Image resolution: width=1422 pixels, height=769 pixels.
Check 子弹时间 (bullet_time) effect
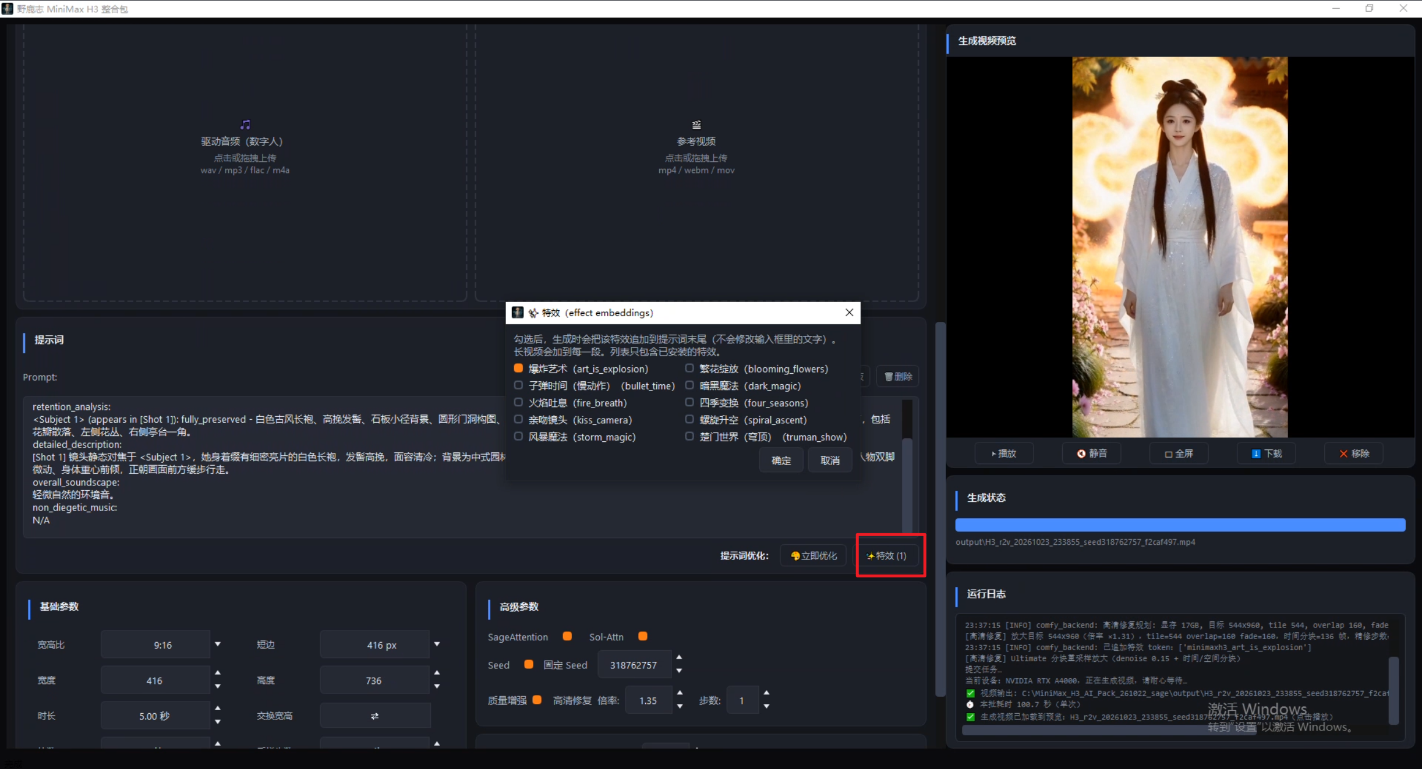pyautogui.click(x=518, y=385)
